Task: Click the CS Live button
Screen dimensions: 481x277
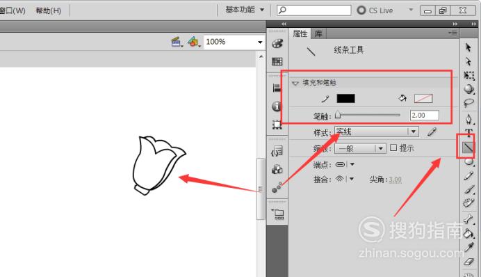Action: point(375,10)
